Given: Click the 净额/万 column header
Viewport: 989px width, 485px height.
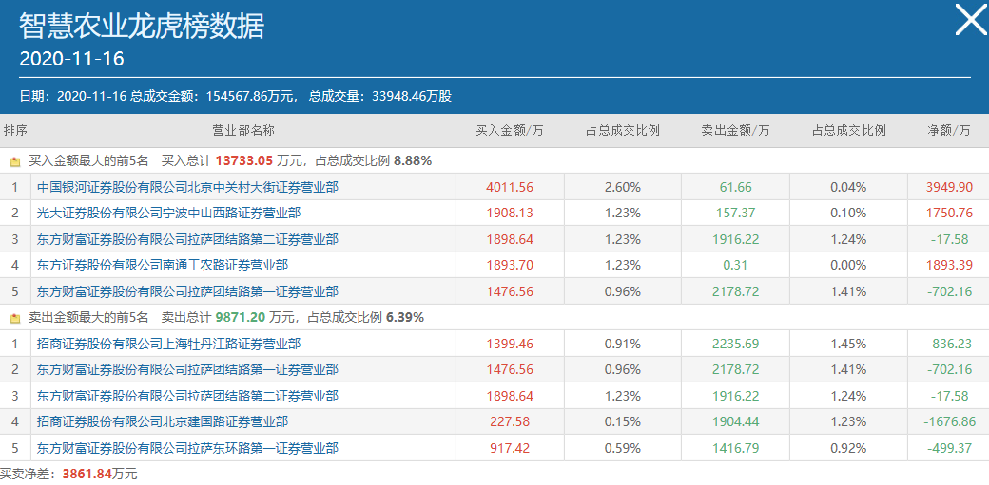Looking at the screenshot, I should point(949,130).
